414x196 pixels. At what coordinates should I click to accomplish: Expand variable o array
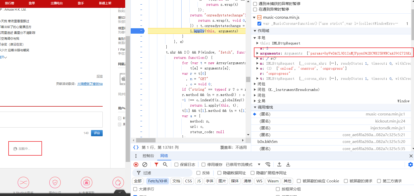[x=257, y=68]
